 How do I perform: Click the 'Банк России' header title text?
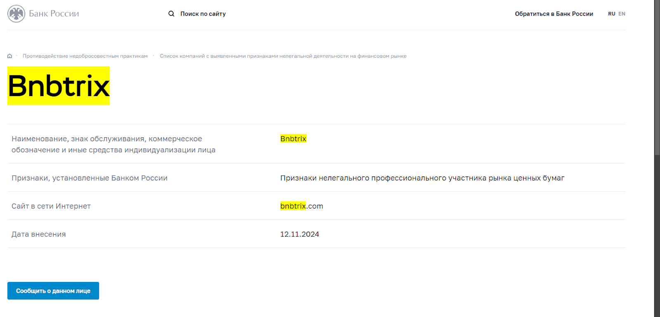pyautogui.click(x=54, y=14)
